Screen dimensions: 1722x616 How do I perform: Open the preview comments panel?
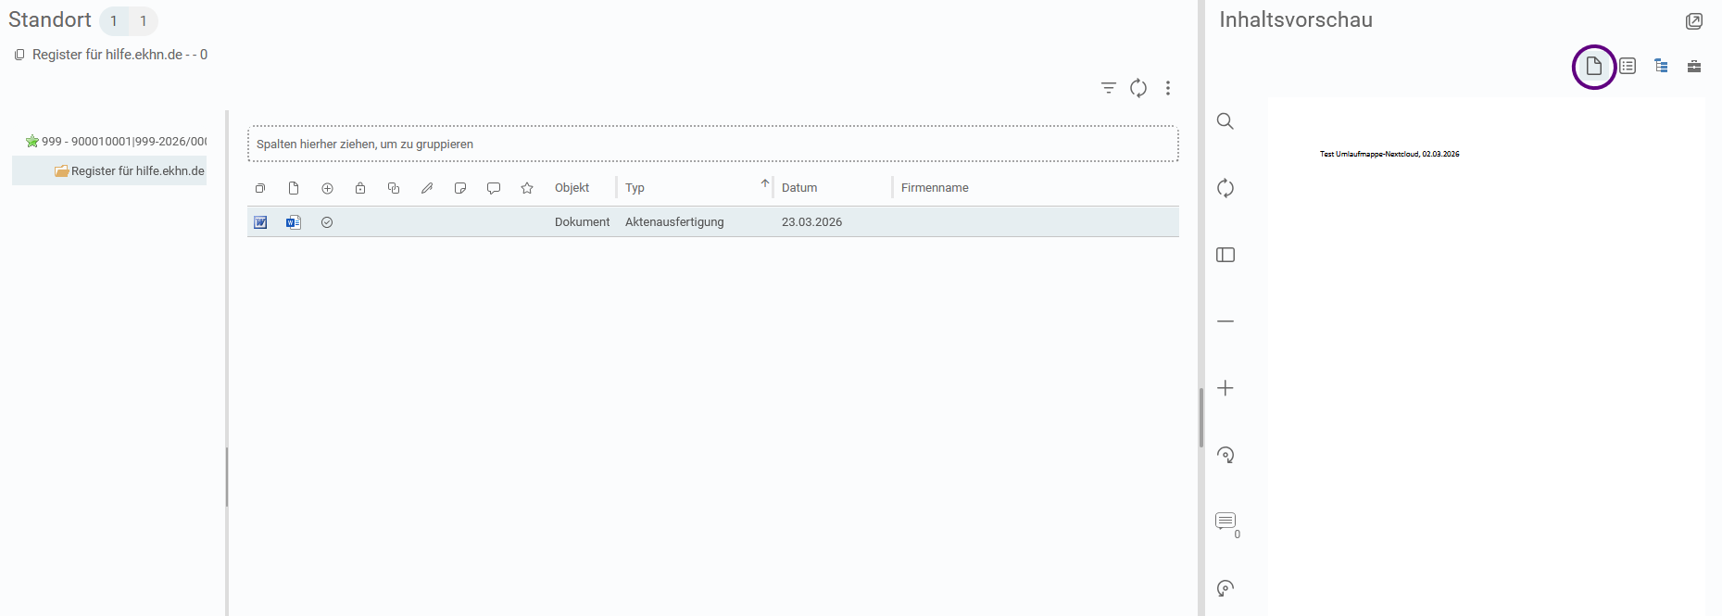pos(1226,522)
